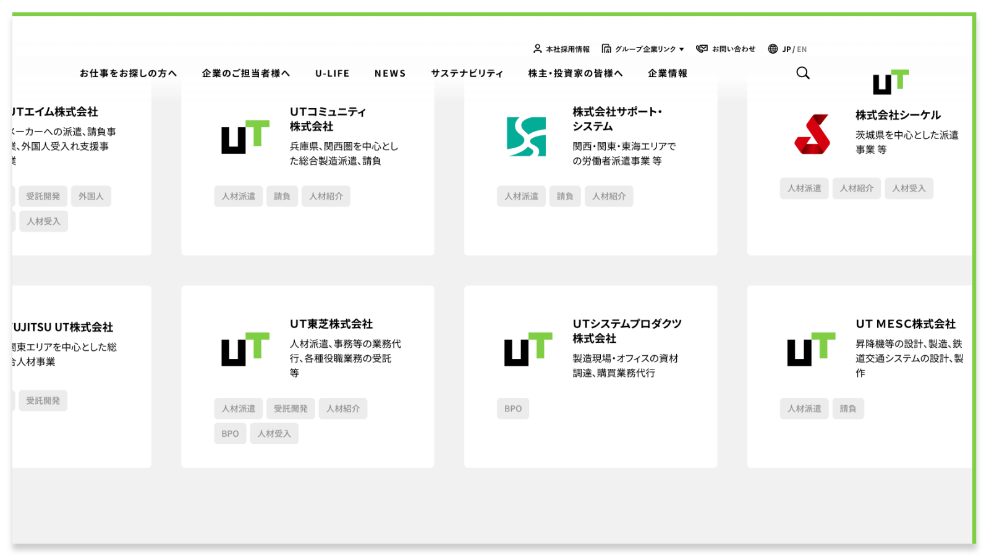Viewport: 989px width, 556px height.
Task: Click 関西・関東・東海エリア description text
Action: (x=624, y=153)
